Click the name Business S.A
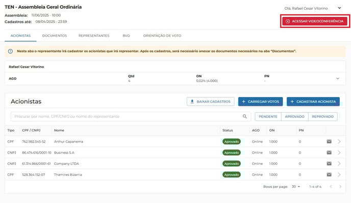Screen dimensions: 351x203 pos(64,153)
